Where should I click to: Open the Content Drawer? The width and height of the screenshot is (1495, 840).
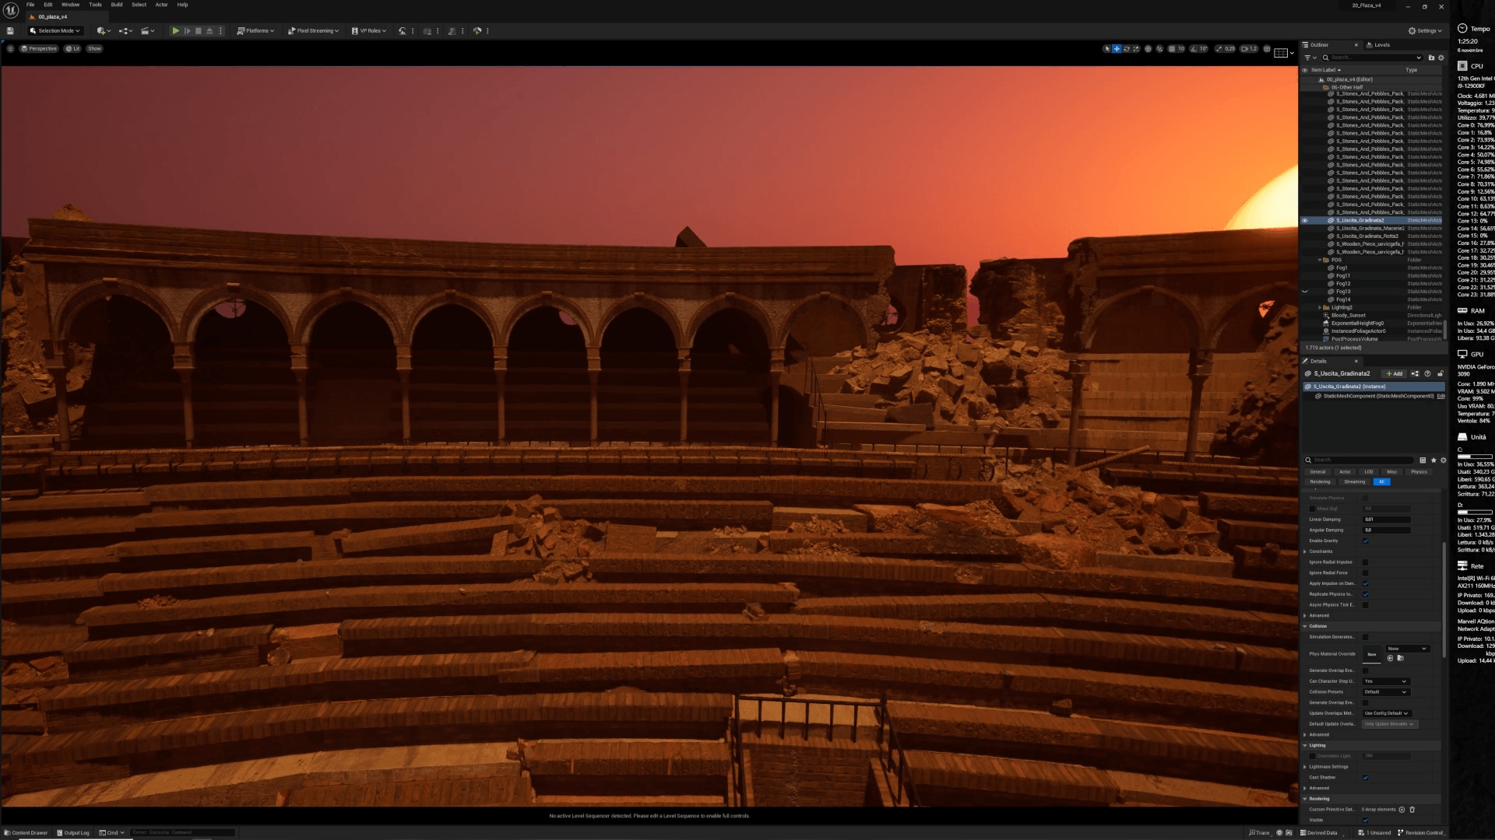[26, 833]
